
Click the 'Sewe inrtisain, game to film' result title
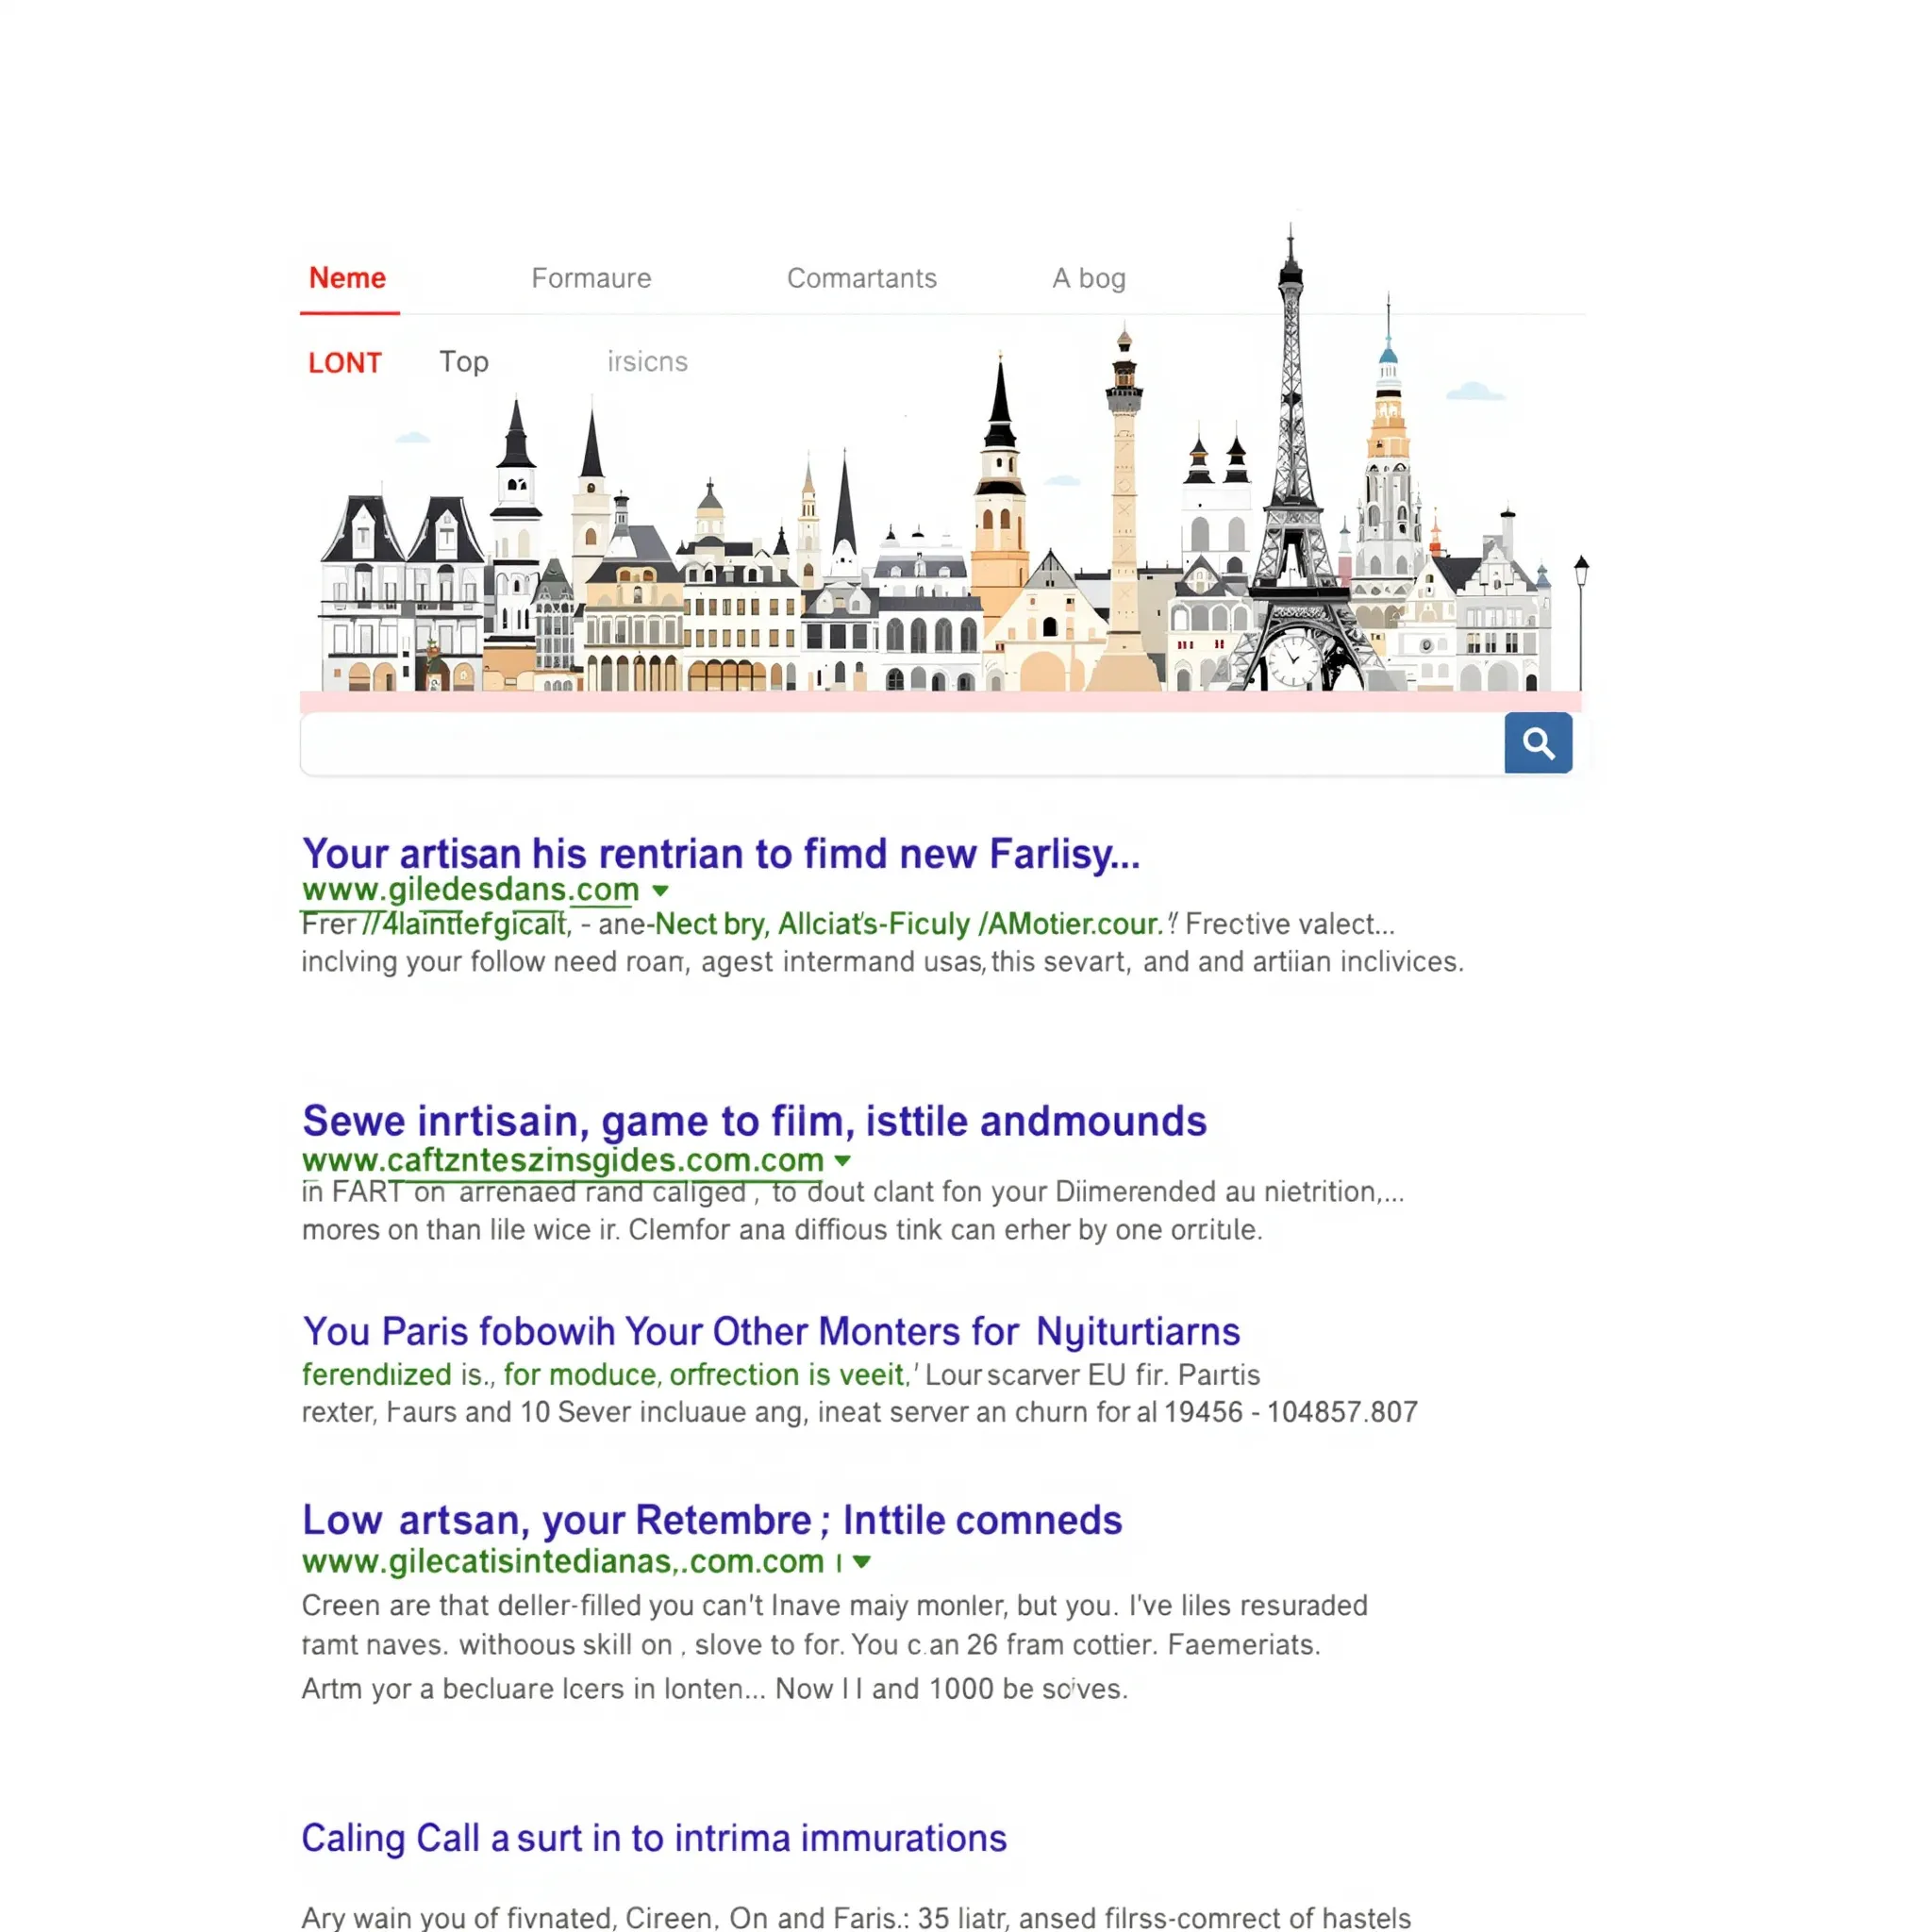point(754,1121)
